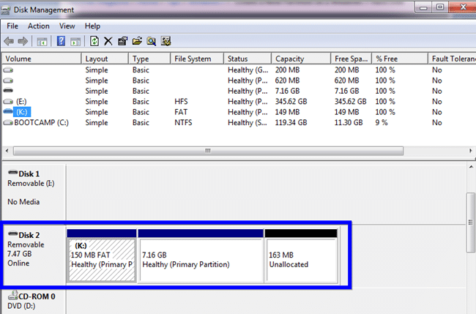The width and height of the screenshot is (476, 314).
Task: Click the blue Help question mark icon
Action: click(61, 41)
